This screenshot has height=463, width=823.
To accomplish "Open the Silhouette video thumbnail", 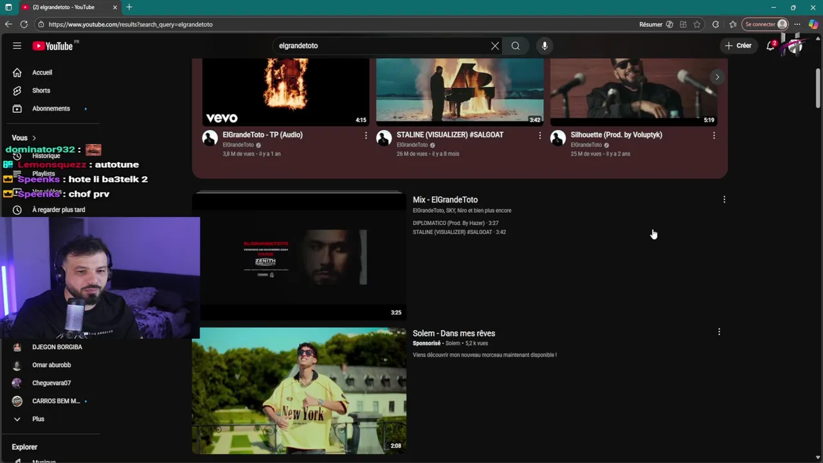I will 634,92.
